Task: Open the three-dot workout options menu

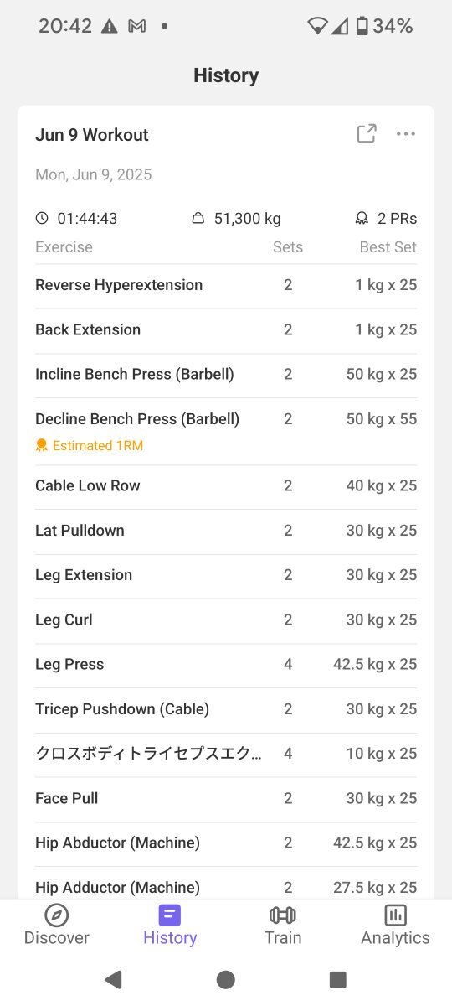Action: pyautogui.click(x=406, y=134)
